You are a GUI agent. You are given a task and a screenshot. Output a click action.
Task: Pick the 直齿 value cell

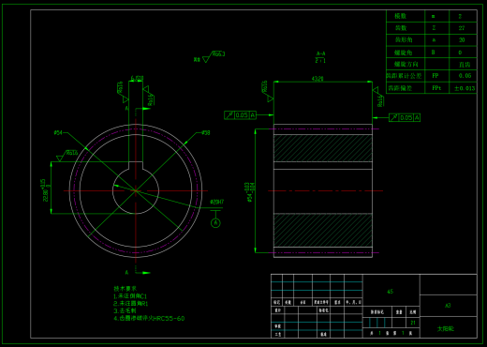click(x=465, y=65)
